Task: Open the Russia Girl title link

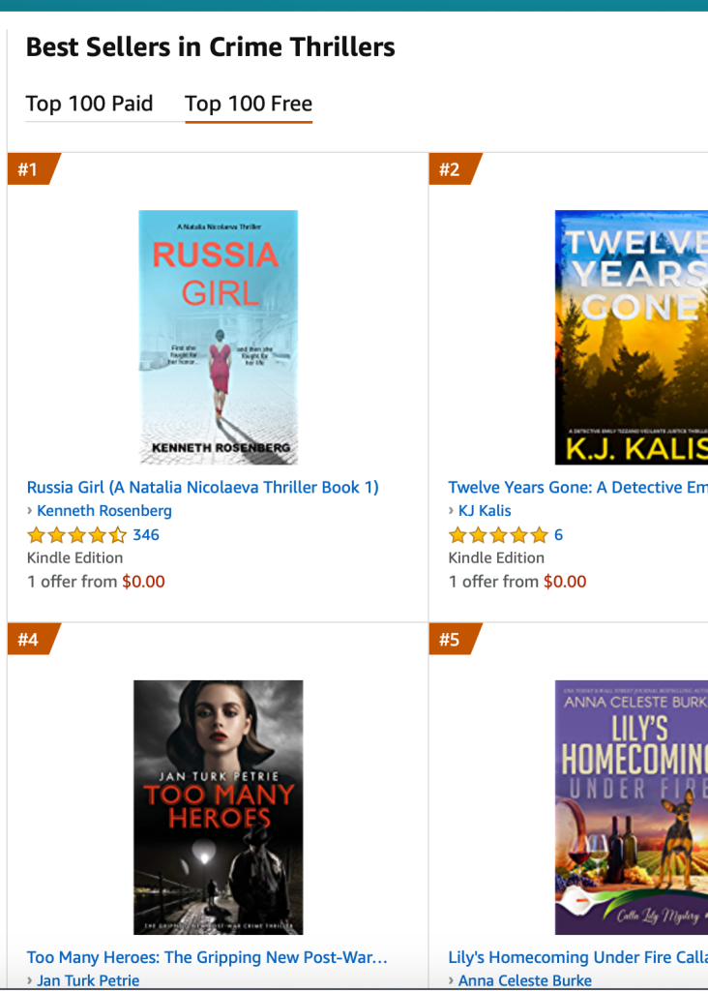Action: click(x=202, y=487)
